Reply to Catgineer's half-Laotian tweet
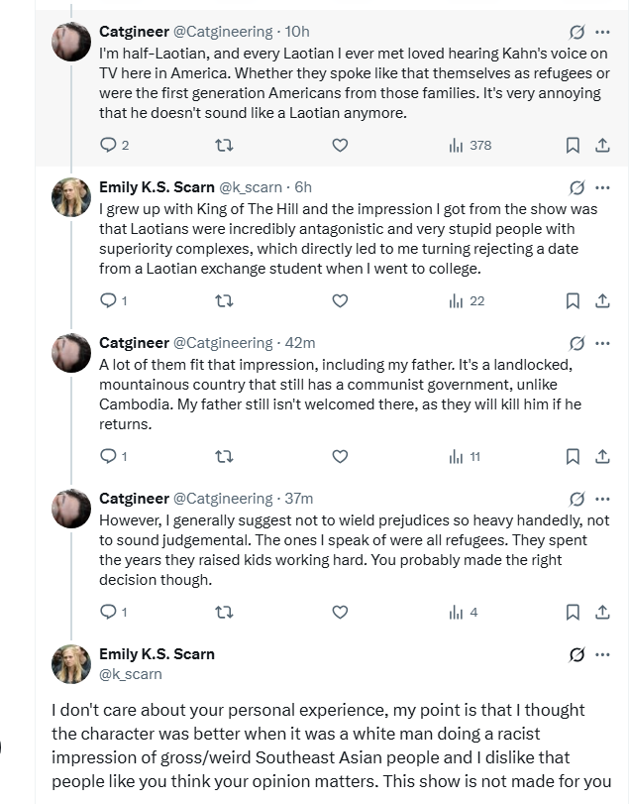630x804 pixels. pyautogui.click(x=109, y=146)
